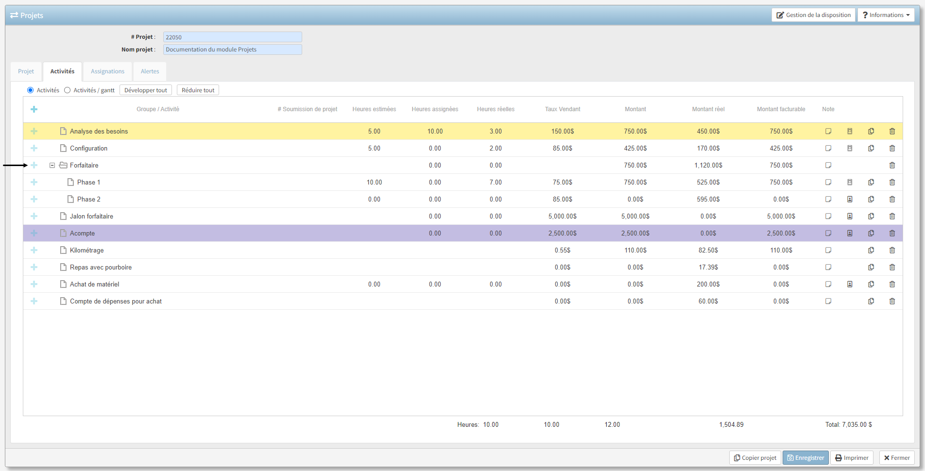925x471 pixels.
Task: Delete the Phase 2 activity
Action: click(892, 199)
